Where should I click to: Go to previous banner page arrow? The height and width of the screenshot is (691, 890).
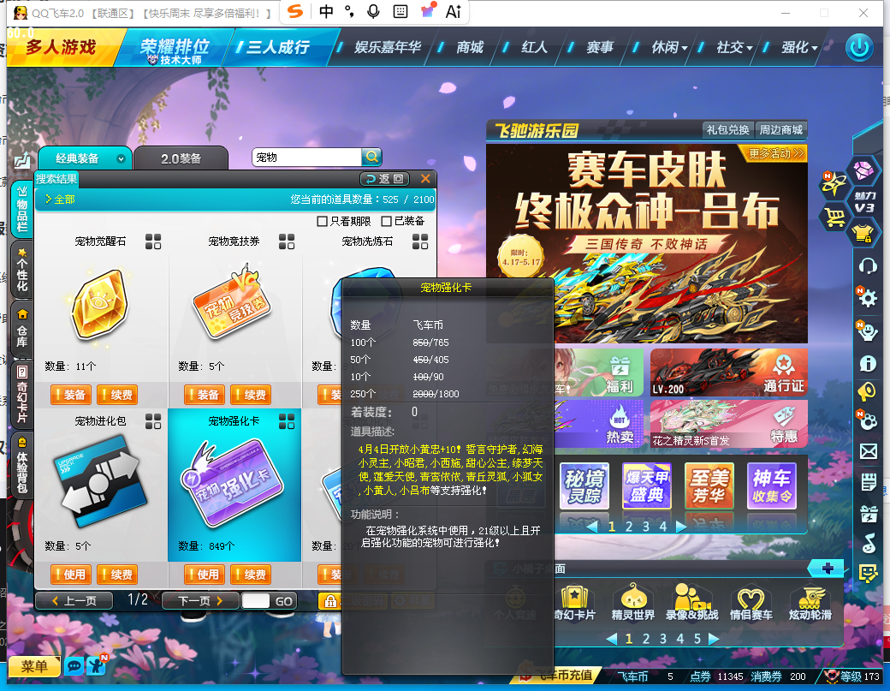tap(592, 527)
